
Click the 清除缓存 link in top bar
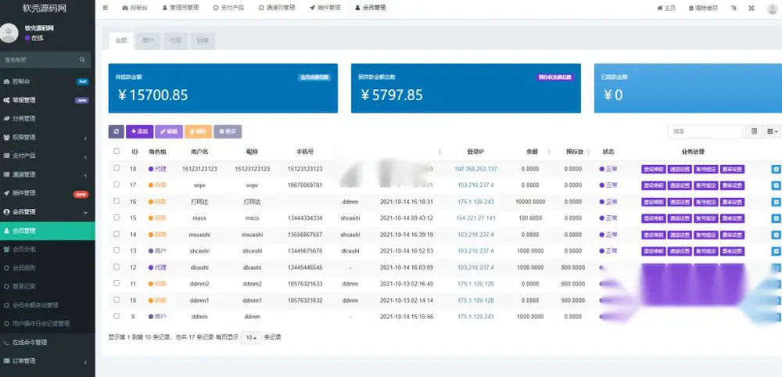point(703,8)
